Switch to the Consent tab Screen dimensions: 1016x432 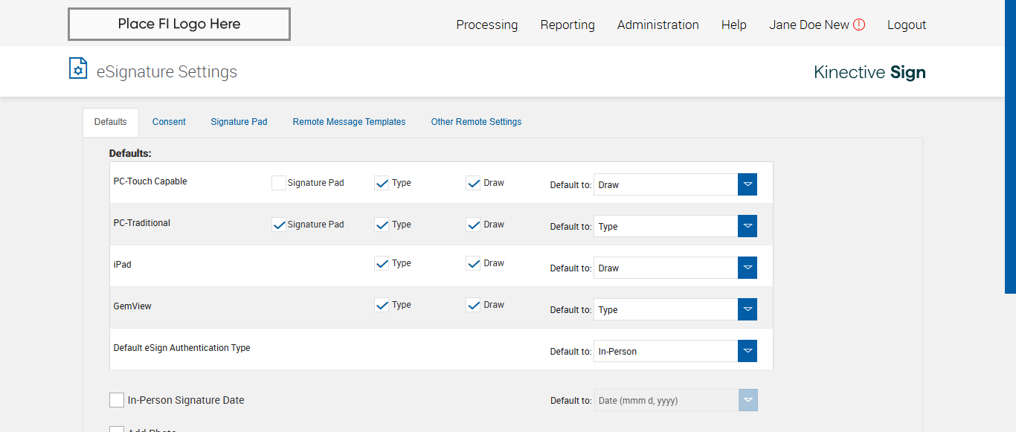[169, 122]
